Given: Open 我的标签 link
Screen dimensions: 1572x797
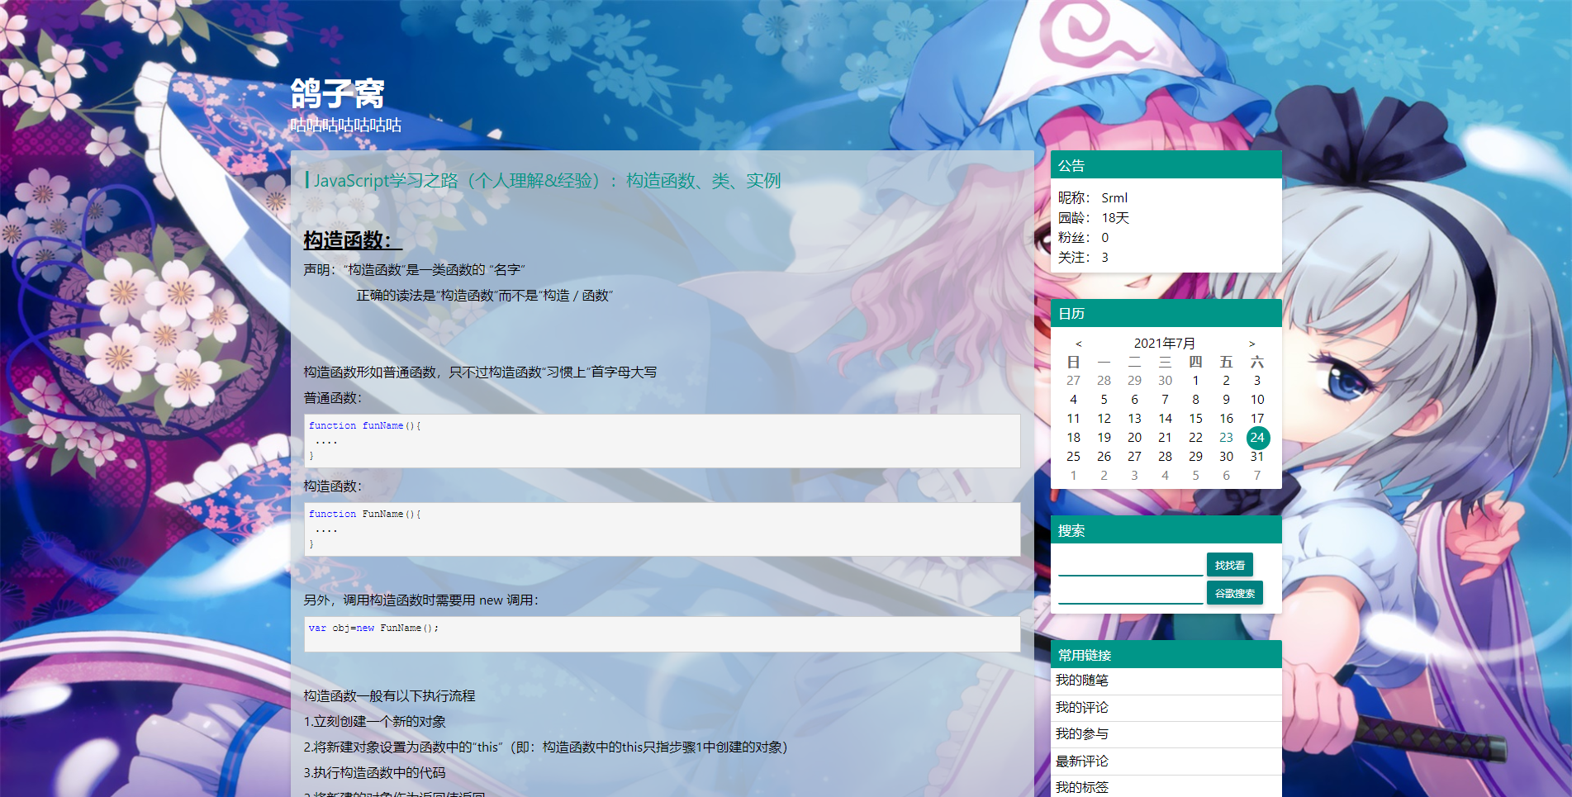Looking at the screenshot, I should (x=1081, y=788).
